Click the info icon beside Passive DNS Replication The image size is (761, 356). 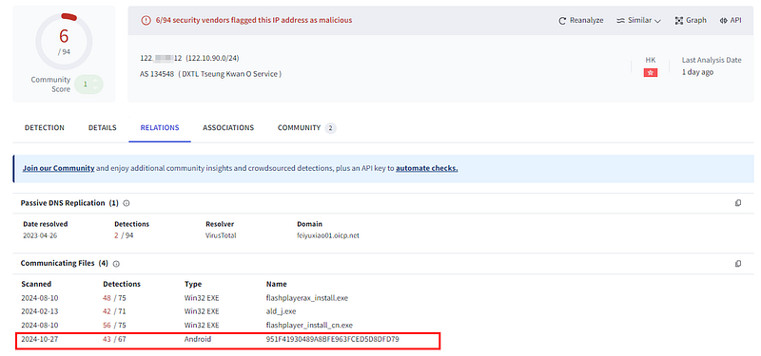[x=127, y=203]
